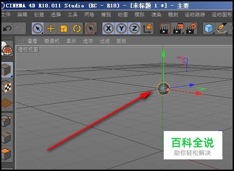Open viewport 面板 menu

tap(121, 41)
